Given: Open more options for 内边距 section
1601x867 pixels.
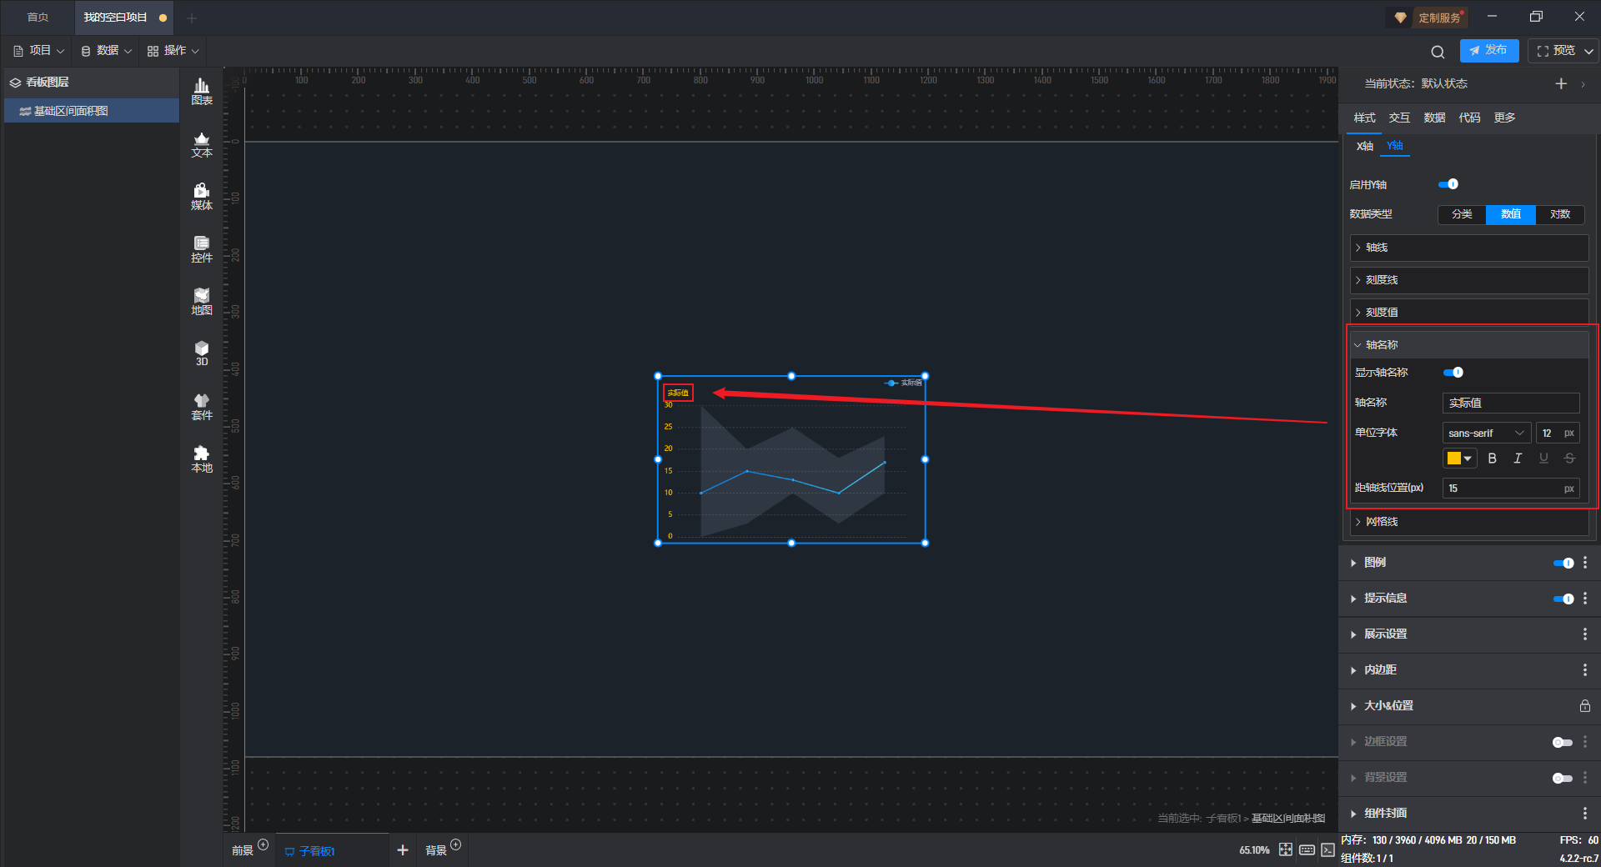Looking at the screenshot, I should pyautogui.click(x=1585, y=670).
